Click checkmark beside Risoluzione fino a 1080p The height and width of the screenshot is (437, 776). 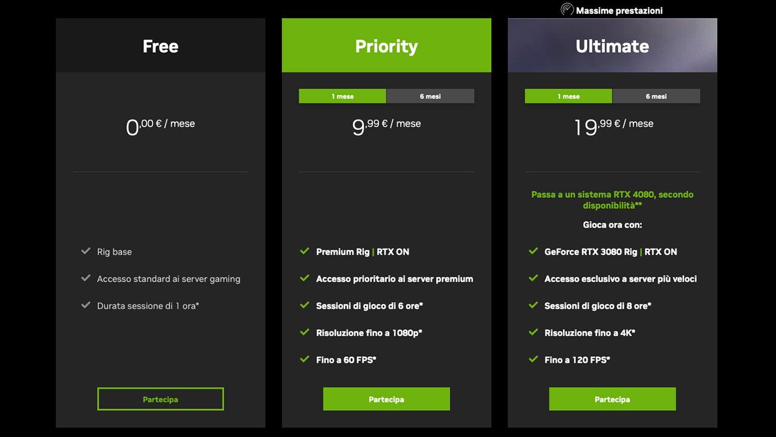point(304,332)
